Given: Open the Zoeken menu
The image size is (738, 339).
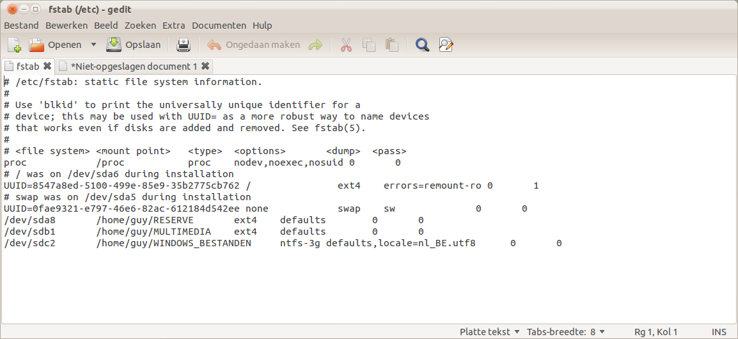Looking at the screenshot, I should pyautogui.click(x=140, y=26).
